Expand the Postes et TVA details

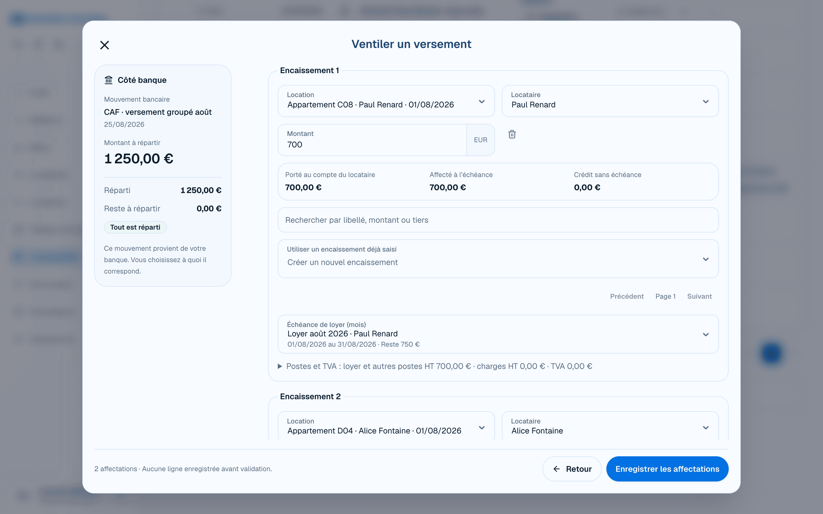[x=435, y=366]
